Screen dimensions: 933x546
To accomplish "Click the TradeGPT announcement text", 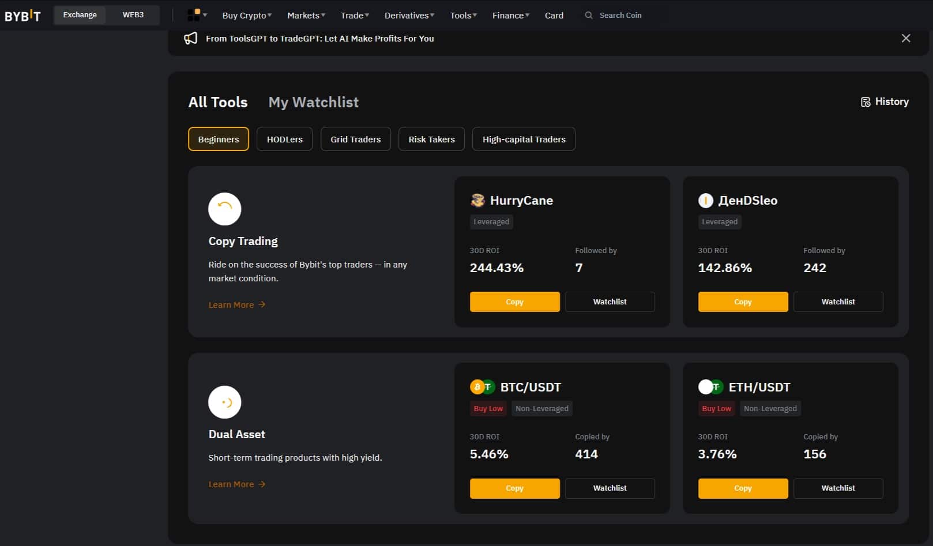I will click(320, 39).
